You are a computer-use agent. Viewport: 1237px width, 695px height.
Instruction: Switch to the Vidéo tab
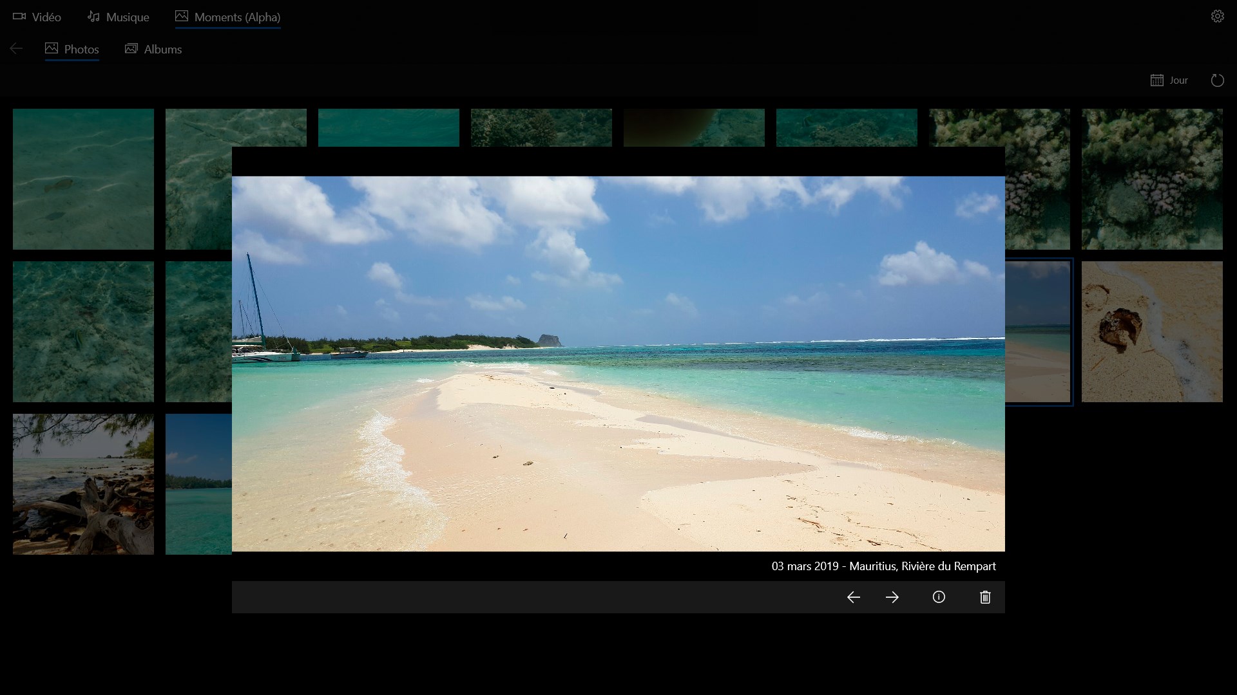pyautogui.click(x=37, y=17)
